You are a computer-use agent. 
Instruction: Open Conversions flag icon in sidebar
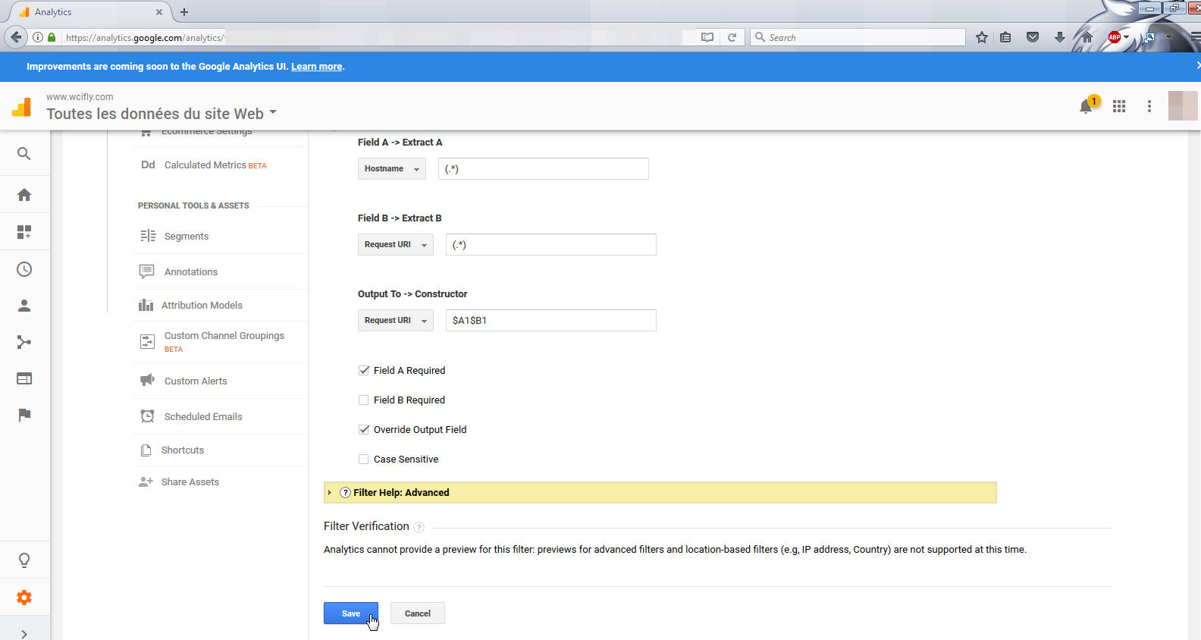pyautogui.click(x=24, y=415)
